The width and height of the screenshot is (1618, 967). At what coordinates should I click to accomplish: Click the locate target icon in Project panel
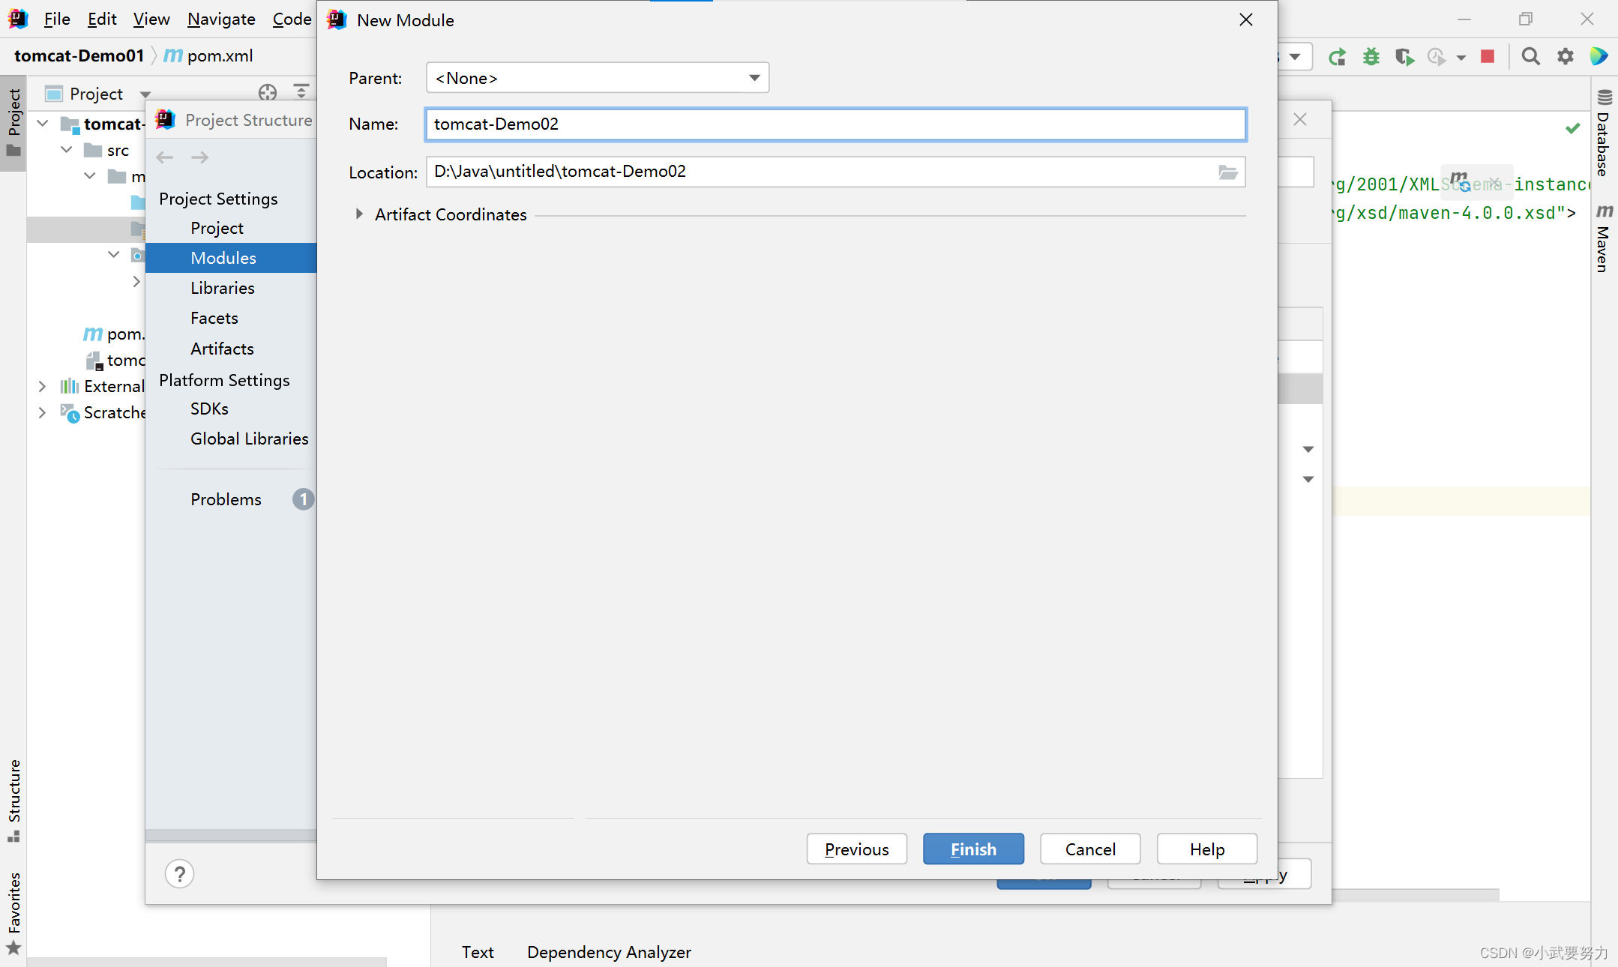pos(268,92)
